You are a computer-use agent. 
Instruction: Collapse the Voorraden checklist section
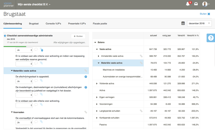point(12,112)
